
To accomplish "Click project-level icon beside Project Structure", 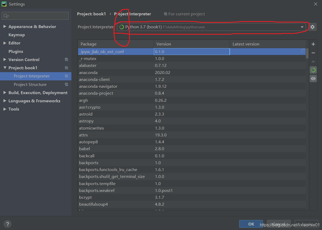I will point(66,84).
